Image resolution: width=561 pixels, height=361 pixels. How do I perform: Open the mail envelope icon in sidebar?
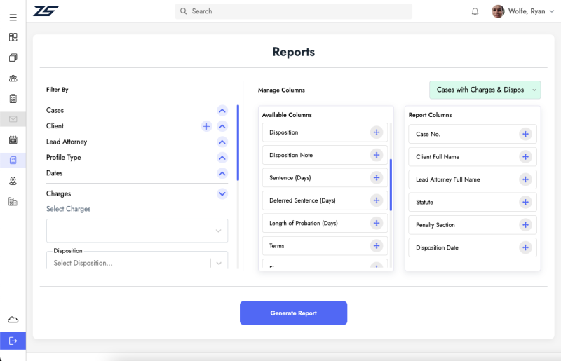[x=13, y=119]
